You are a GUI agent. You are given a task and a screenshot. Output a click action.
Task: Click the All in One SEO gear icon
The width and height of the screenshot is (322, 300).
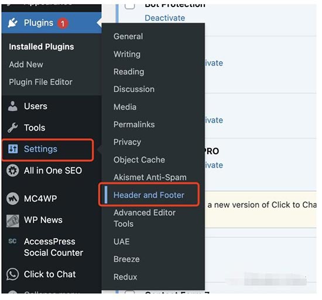pos(13,171)
